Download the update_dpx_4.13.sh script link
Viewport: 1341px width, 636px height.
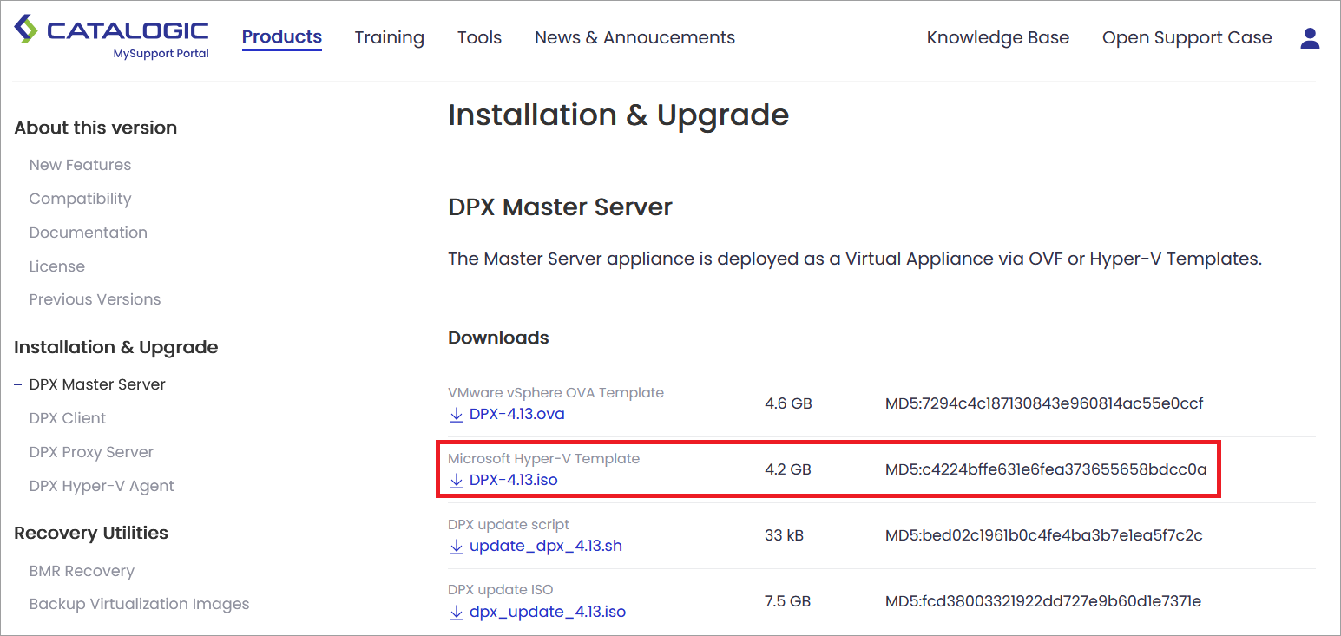(545, 547)
